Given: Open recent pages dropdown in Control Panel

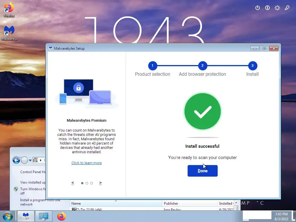Looking at the screenshot, I should (x=30, y=160).
